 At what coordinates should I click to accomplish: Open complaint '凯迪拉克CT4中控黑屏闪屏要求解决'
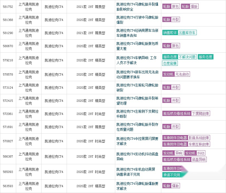[137, 141]
